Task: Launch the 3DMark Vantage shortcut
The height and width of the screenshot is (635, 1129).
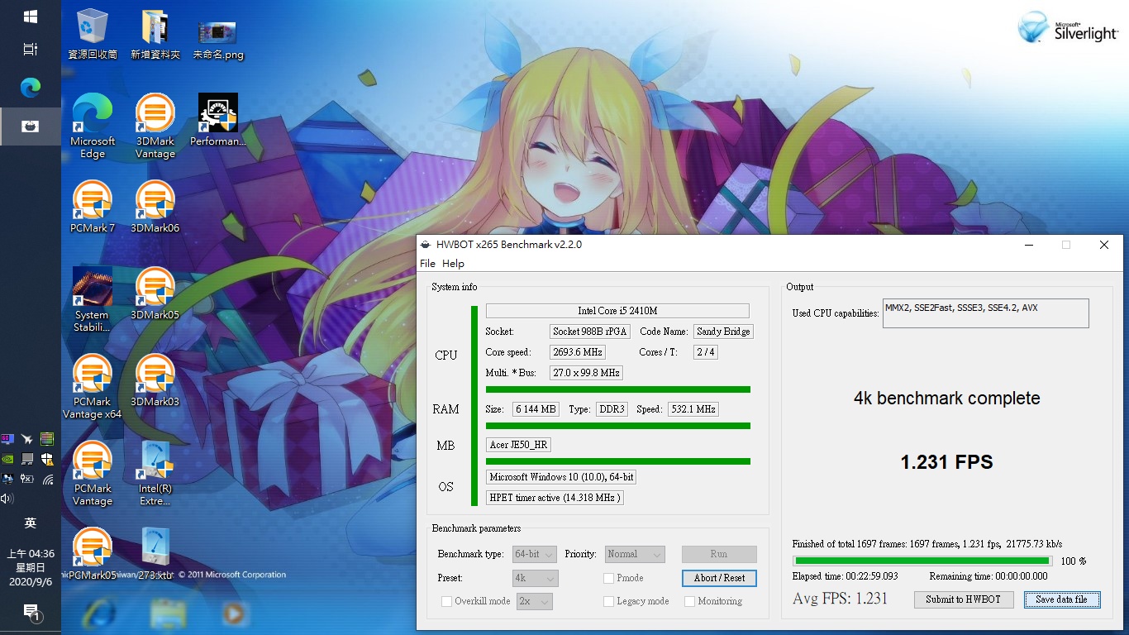Action: point(155,126)
